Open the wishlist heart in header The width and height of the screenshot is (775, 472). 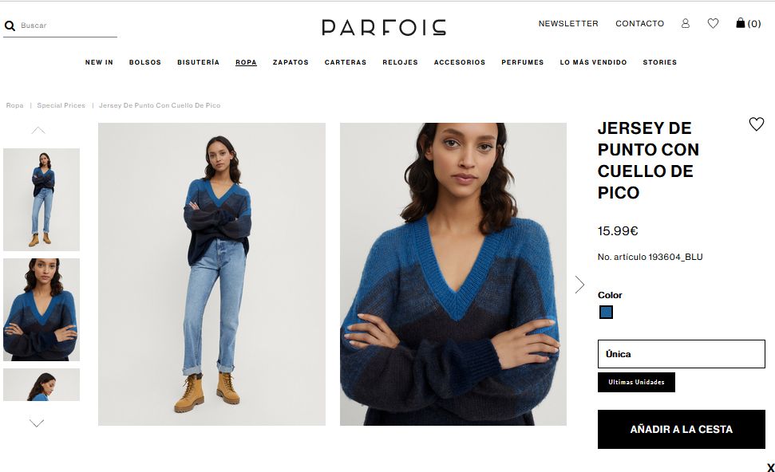(713, 23)
